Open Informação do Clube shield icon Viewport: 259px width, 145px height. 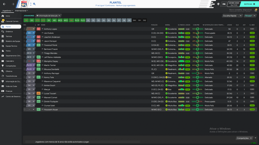pyautogui.click(x=3, y=81)
